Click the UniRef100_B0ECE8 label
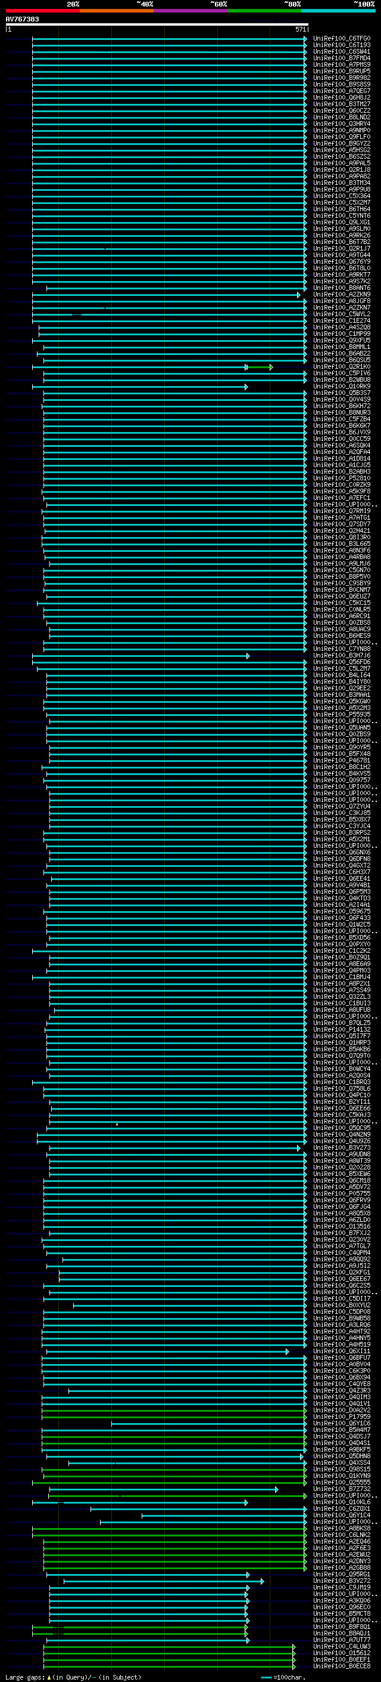Viewport: 381px width, 1682px height. pyautogui.click(x=342, y=1666)
